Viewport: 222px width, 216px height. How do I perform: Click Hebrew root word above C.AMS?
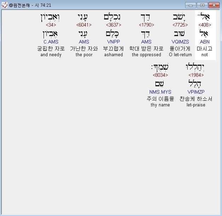[x=50, y=34]
